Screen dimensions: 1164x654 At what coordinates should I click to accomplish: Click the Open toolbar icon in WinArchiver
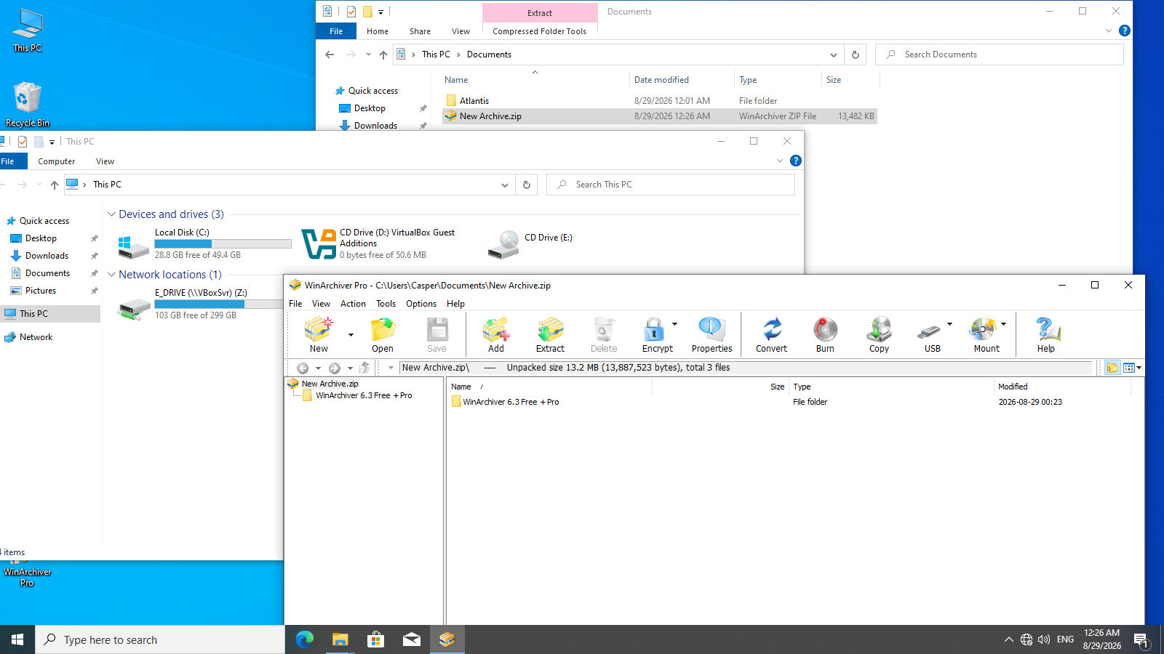pos(383,330)
